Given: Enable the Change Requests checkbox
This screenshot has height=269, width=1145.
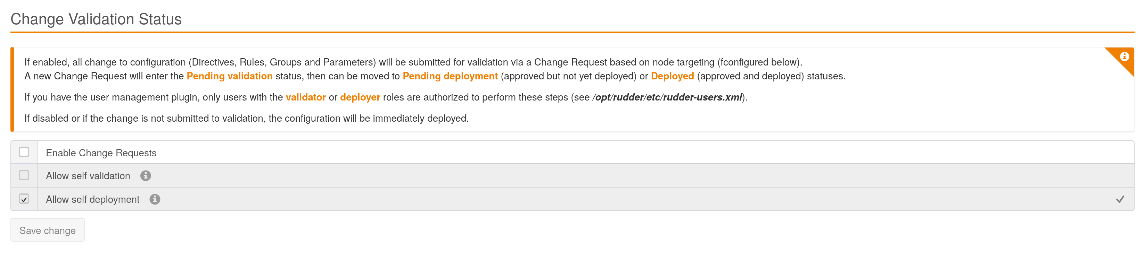Looking at the screenshot, I should click(24, 152).
